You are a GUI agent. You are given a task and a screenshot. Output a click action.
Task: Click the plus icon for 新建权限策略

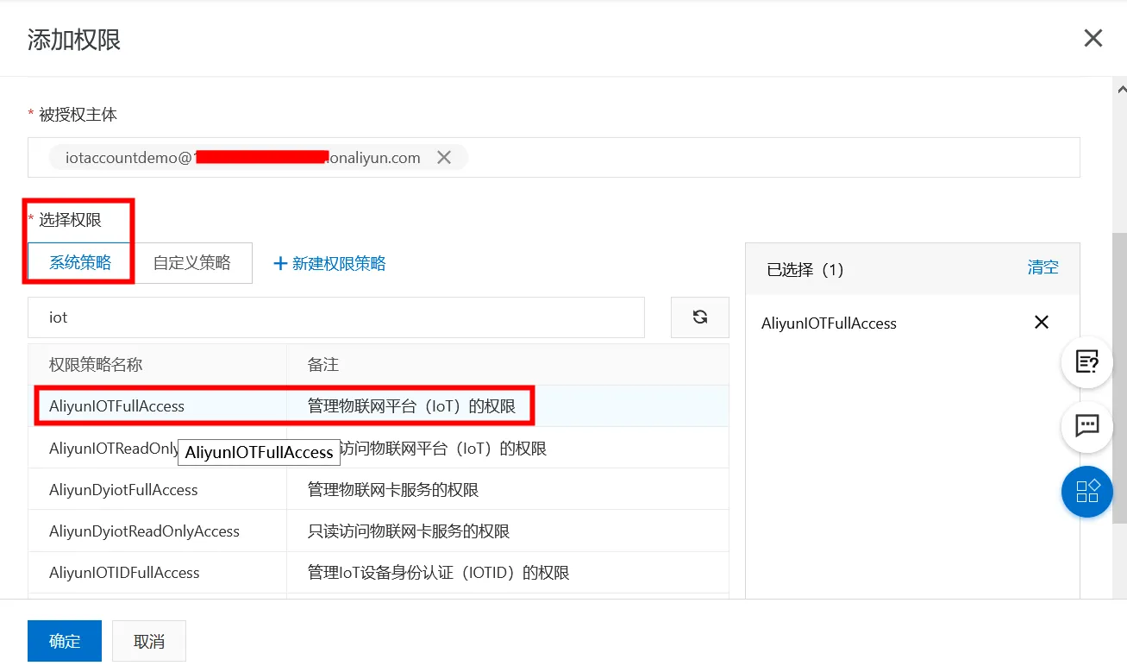coord(279,264)
